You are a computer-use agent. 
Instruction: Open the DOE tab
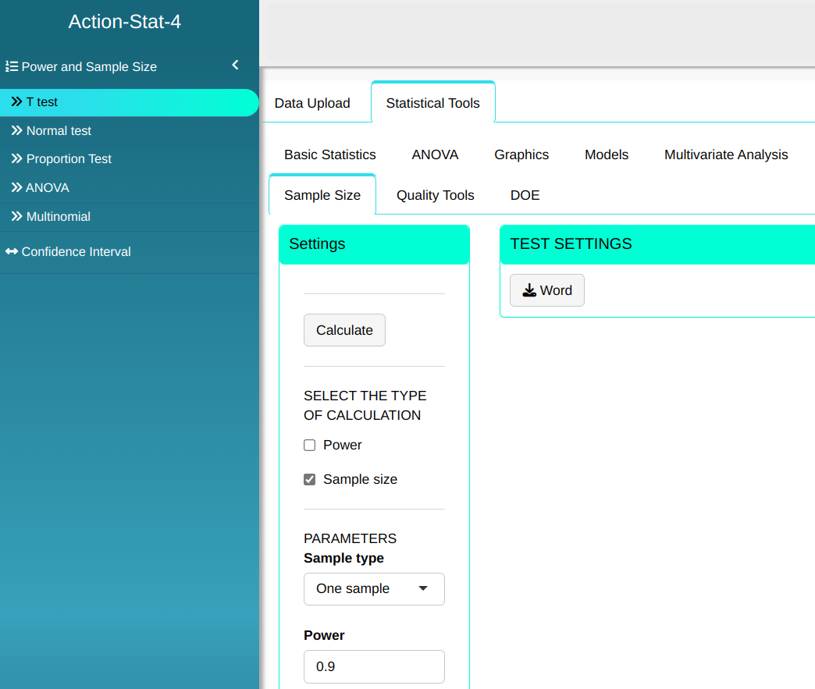(x=525, y=195)
